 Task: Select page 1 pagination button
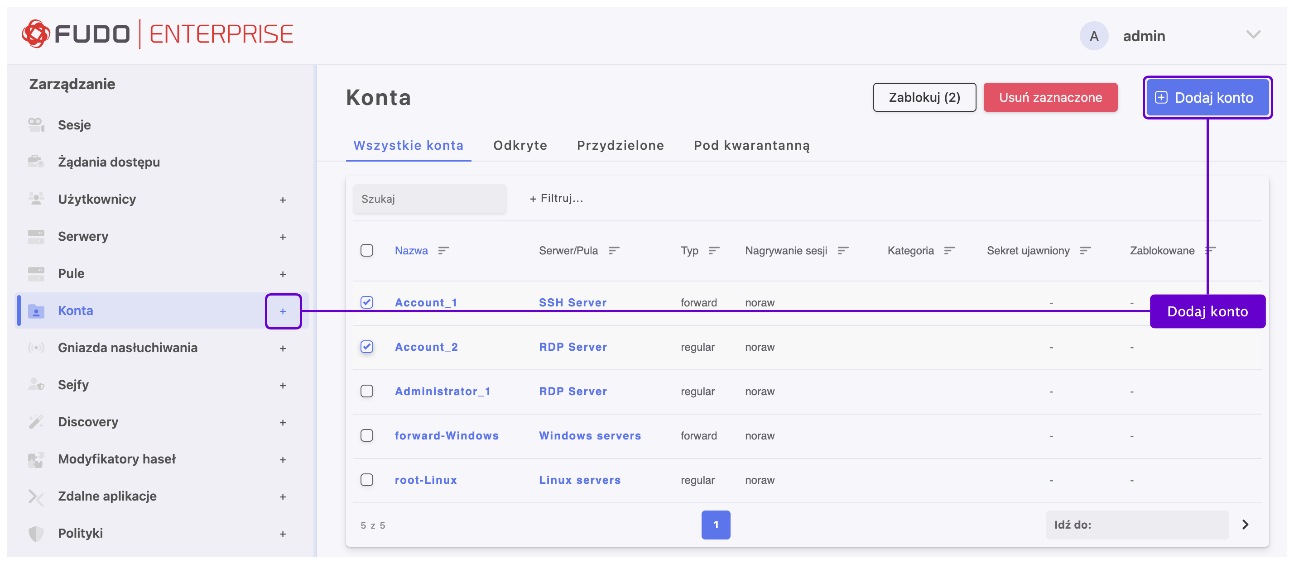click(715, 525)
